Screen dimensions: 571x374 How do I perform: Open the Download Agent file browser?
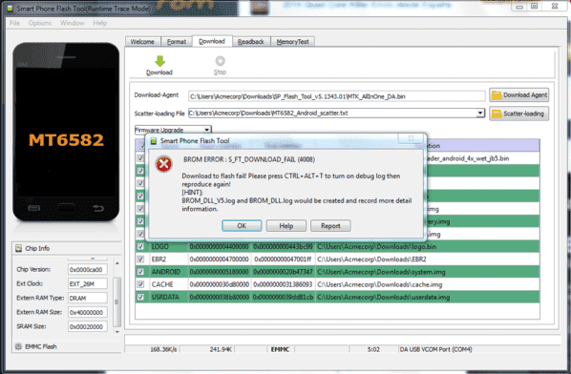pos(519,95)
